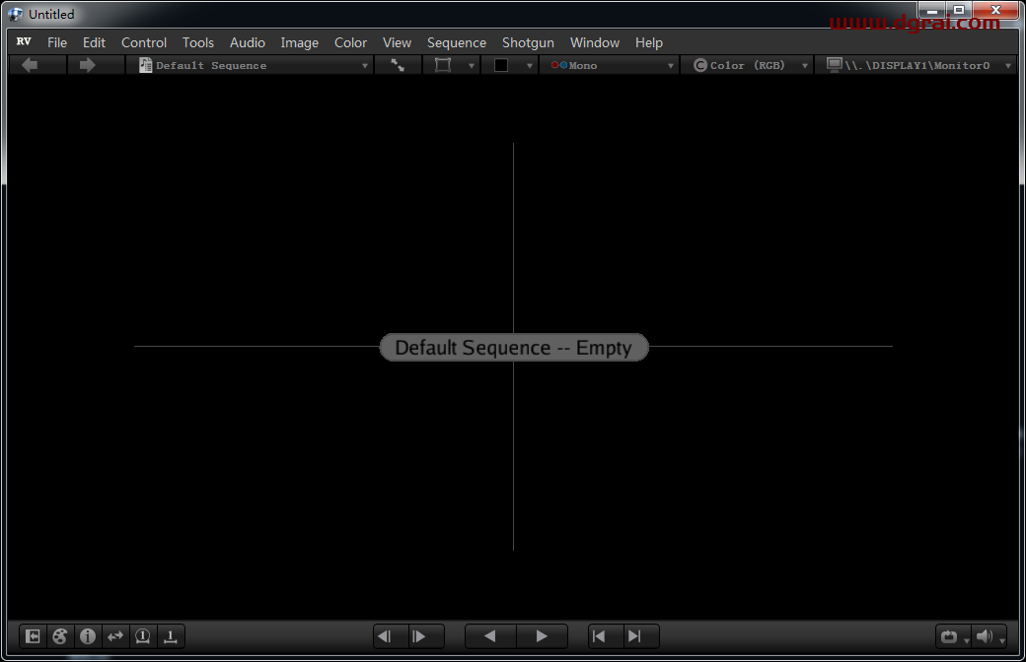Jump to the sequence start
1026x662 pixels.
[x=599, y=636]
